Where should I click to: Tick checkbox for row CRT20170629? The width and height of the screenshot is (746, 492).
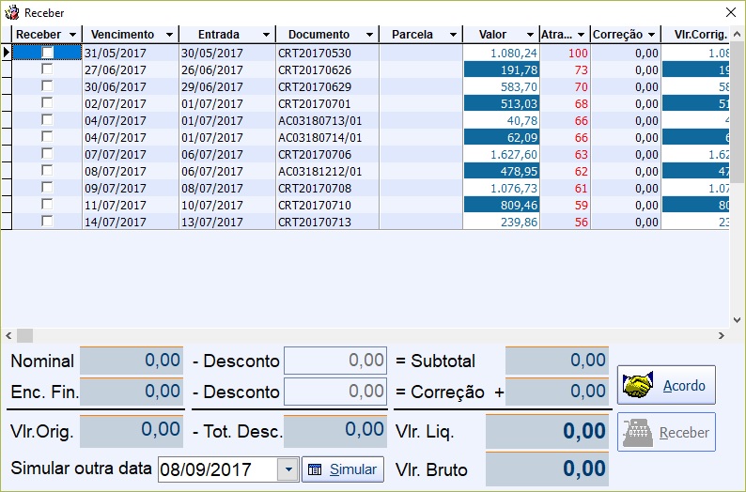47,86
